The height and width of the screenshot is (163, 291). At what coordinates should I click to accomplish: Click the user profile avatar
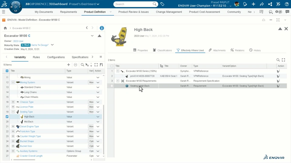tap(237, 4)
